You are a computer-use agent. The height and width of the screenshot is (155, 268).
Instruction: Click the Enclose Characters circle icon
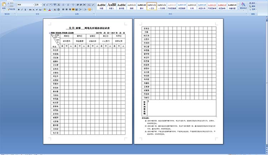59,10
